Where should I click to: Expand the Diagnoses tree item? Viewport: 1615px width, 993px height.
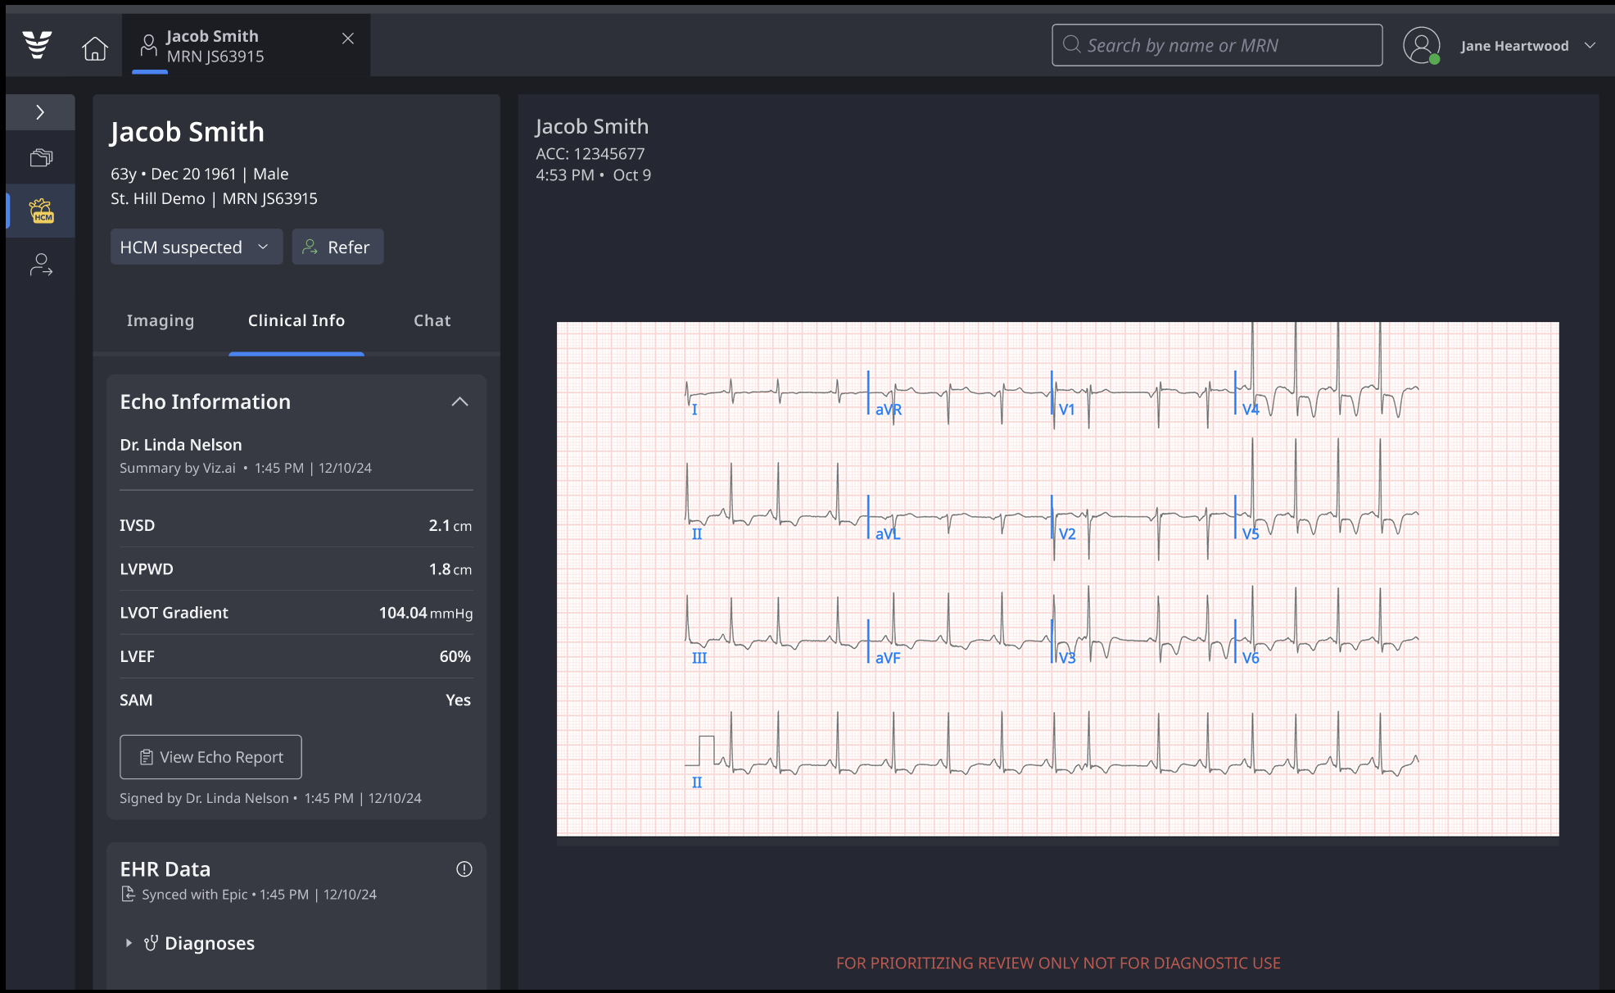point(129,943)
